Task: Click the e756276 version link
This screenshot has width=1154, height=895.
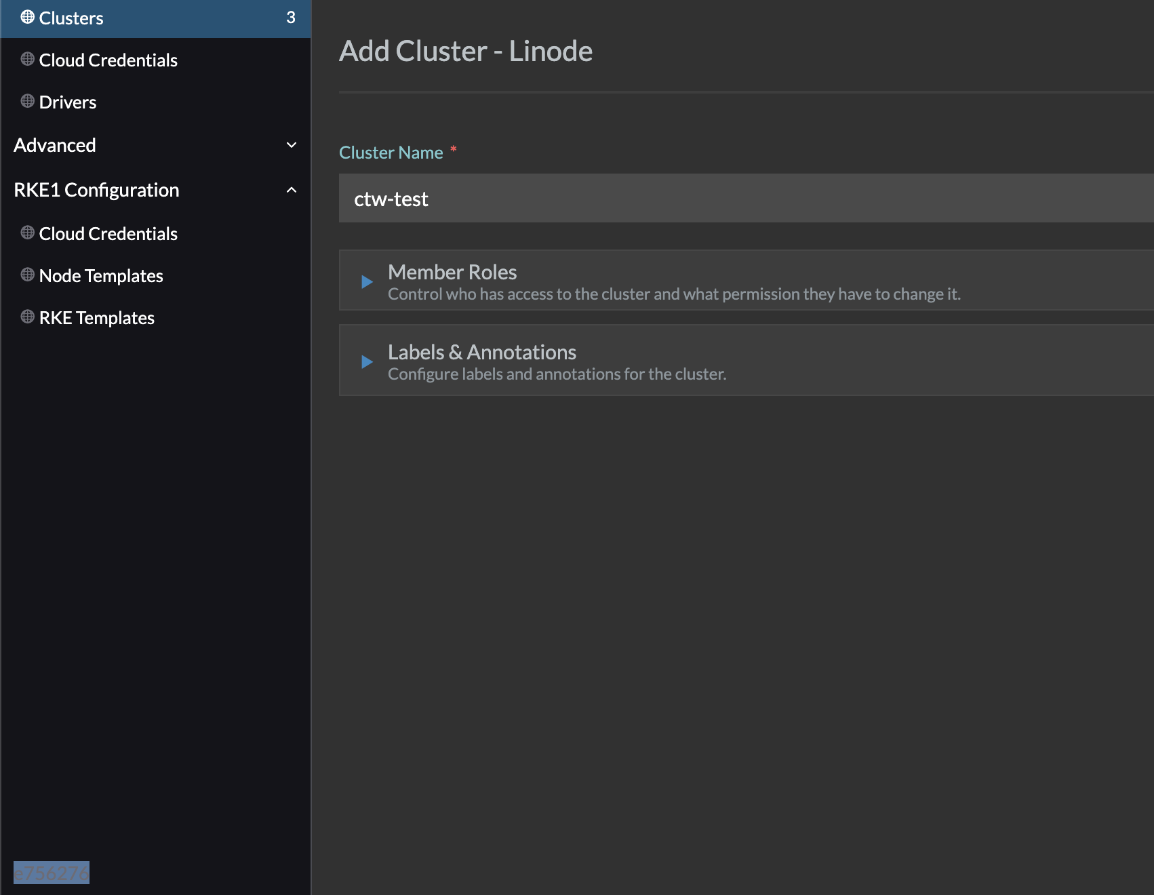Action: click(52, 873)
